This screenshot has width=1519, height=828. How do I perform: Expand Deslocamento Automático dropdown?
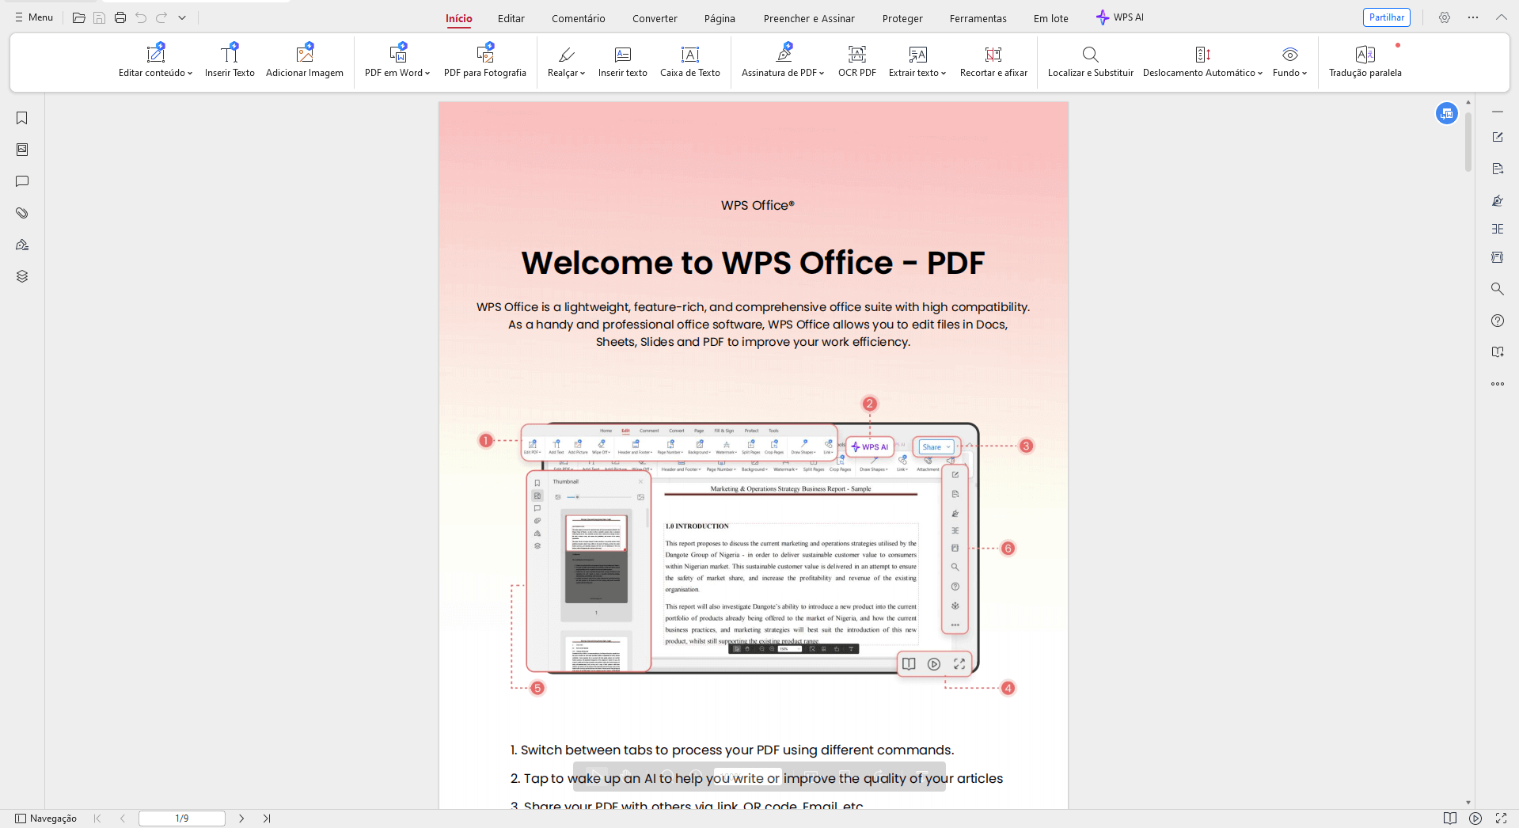pos(1260,74)
